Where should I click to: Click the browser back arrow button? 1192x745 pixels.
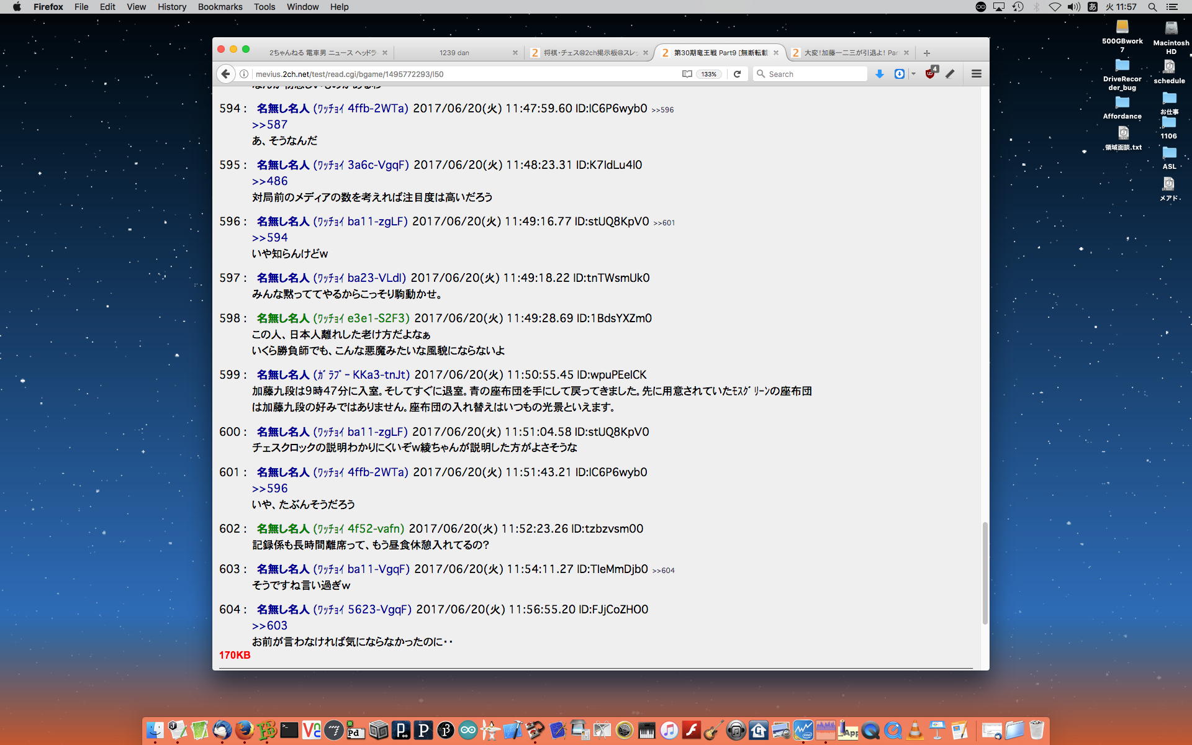click(x=225, y=74)
